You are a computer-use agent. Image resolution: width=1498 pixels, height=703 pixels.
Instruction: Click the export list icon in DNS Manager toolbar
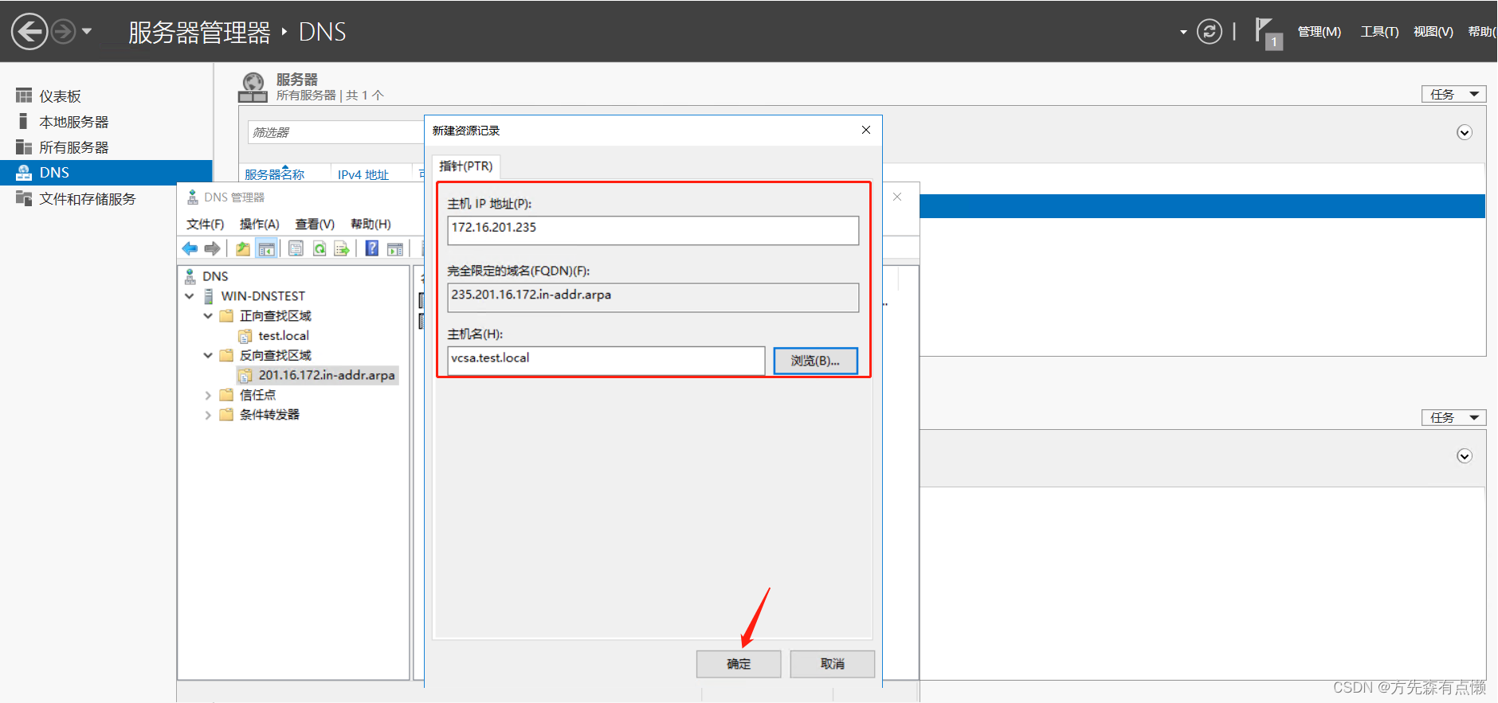tap(342, 249)
